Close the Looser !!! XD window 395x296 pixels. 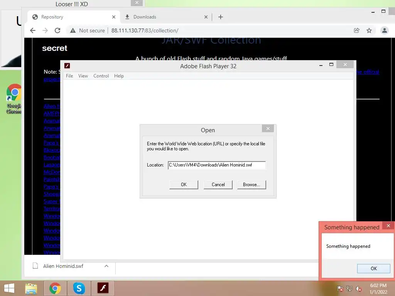(x=137, y=3)
